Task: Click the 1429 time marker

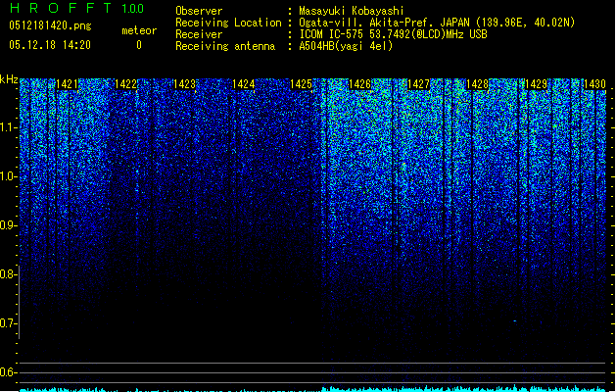Action: click(x=536, y=84)
